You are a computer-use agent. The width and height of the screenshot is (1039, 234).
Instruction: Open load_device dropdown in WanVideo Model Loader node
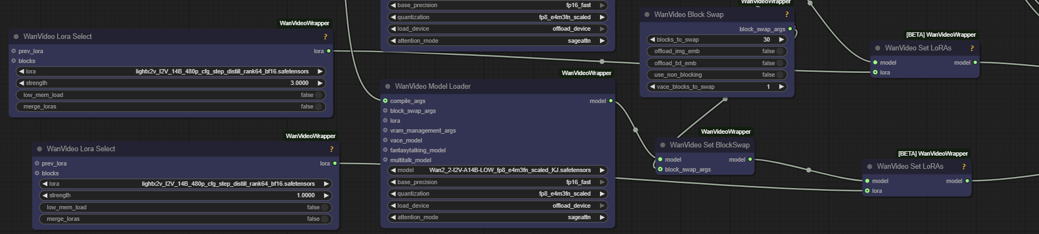click(498, 206)
